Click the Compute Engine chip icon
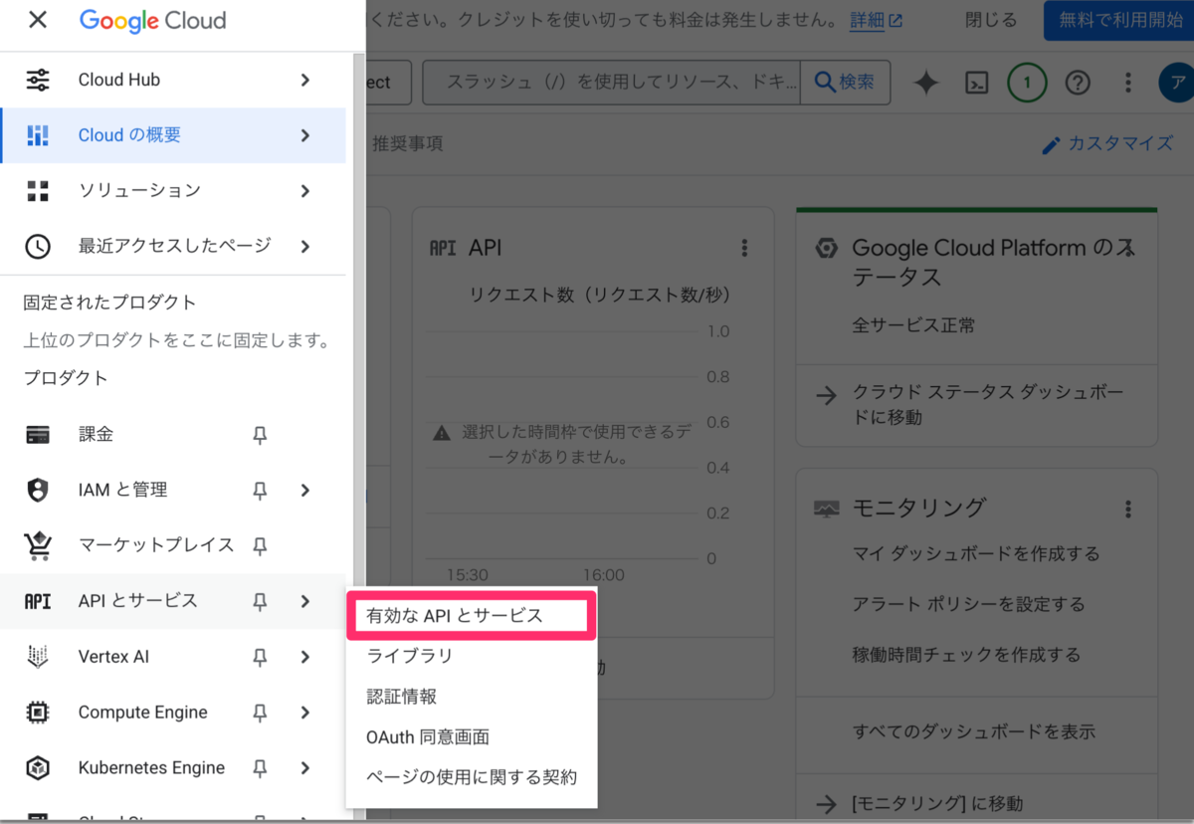The image size is (1194, 824). [38, 713]
